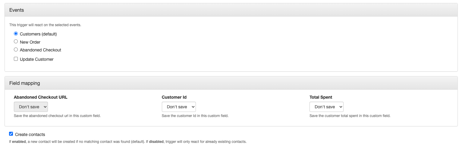Screen dimensions: 462x148
Task: Click the New Order label text
Action: click(x=30, y=42)
